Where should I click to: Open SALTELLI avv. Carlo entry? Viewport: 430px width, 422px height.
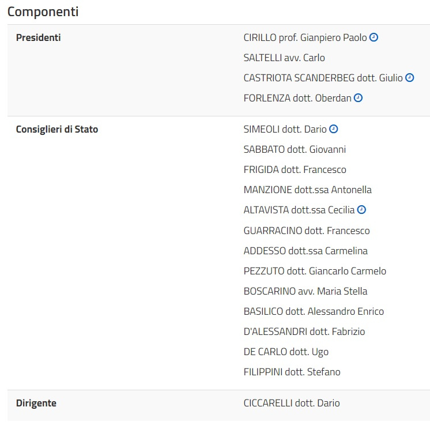pos(284,58)
